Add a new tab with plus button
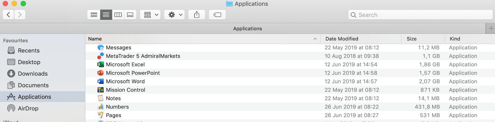 tap(491, 28)
